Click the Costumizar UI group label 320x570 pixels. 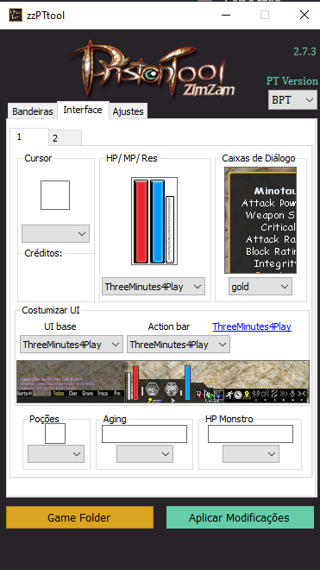[x=51, y=310]
